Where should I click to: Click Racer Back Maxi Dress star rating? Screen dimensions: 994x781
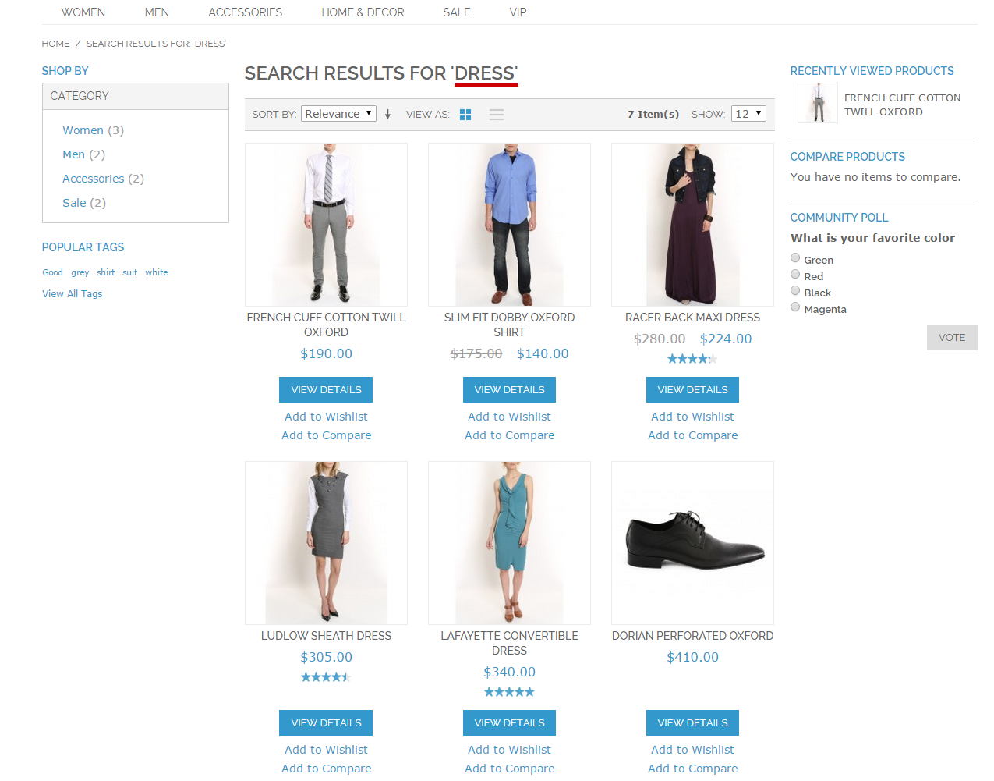[692, 359]
